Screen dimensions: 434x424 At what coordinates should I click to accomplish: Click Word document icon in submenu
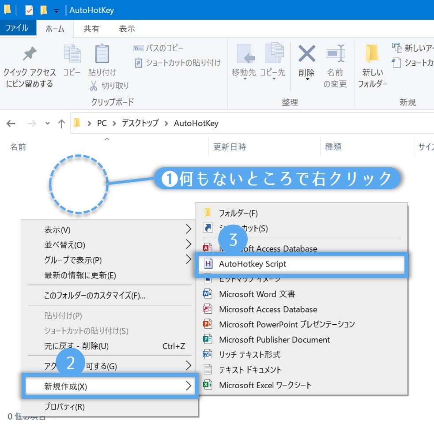pyautogui.click(x=208, y=294)
